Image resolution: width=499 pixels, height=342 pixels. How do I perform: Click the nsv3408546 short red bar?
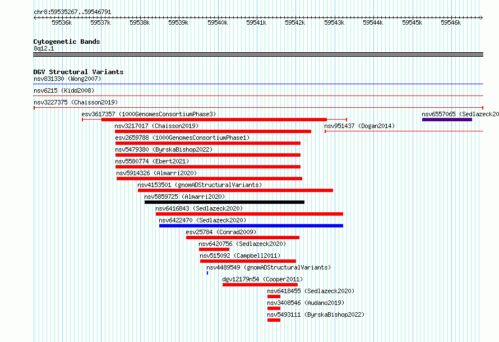click(274, 308)
